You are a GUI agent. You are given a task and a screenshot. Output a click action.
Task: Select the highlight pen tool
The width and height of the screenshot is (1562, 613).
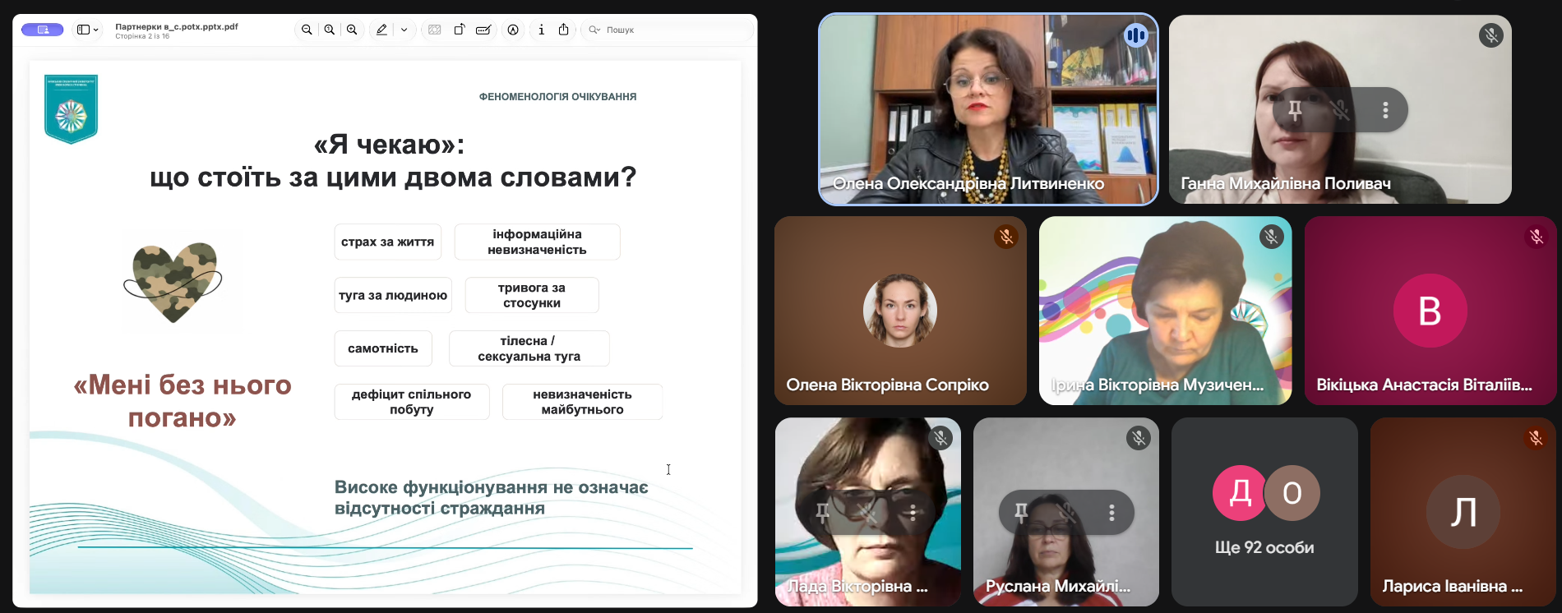click(x=381, y=30)
